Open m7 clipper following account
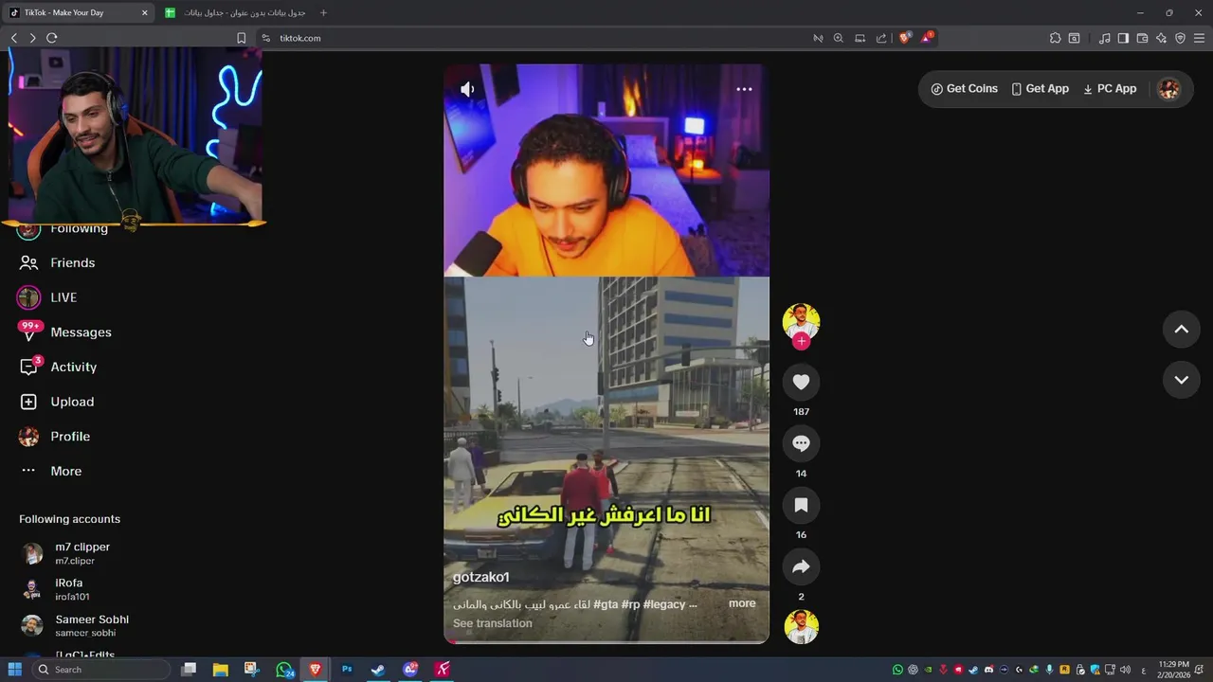The height and width of the screenshot is (682, 1213). tap(66, 554)
